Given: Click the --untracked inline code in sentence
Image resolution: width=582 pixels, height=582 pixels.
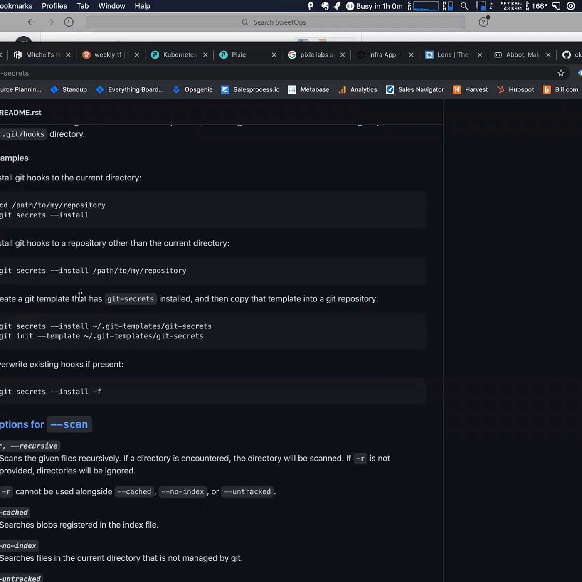Looking at the screenshot, I should [247, 492].
